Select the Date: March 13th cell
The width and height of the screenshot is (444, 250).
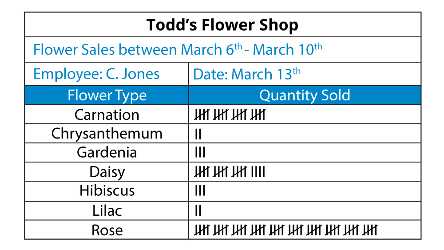tap(246, 74)
